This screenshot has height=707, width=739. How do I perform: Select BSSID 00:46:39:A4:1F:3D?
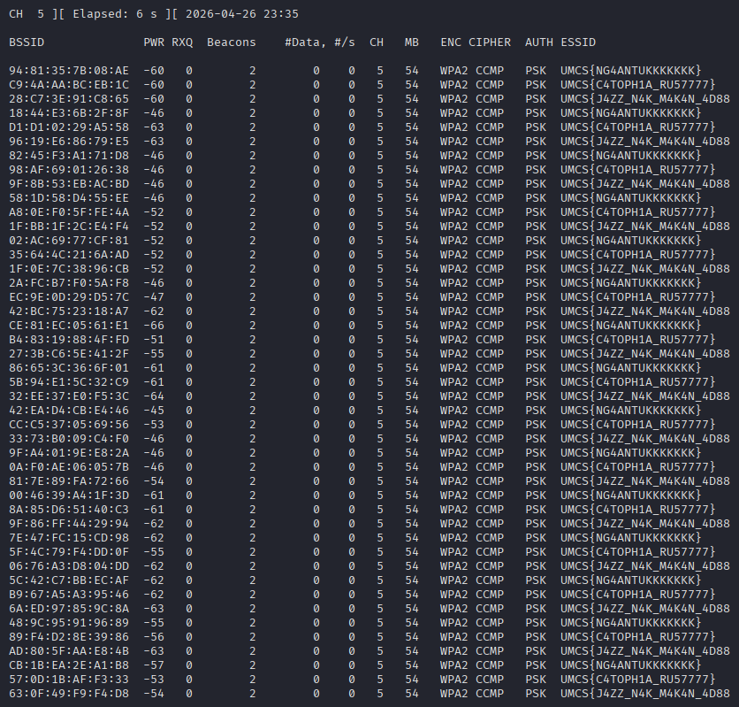69,496
